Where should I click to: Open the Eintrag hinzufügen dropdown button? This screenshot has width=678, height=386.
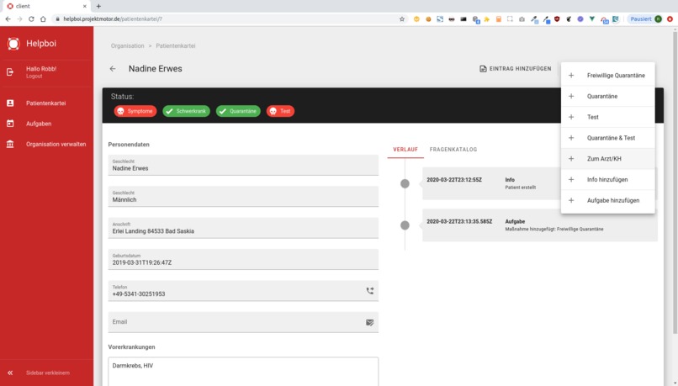coord(516,69)
